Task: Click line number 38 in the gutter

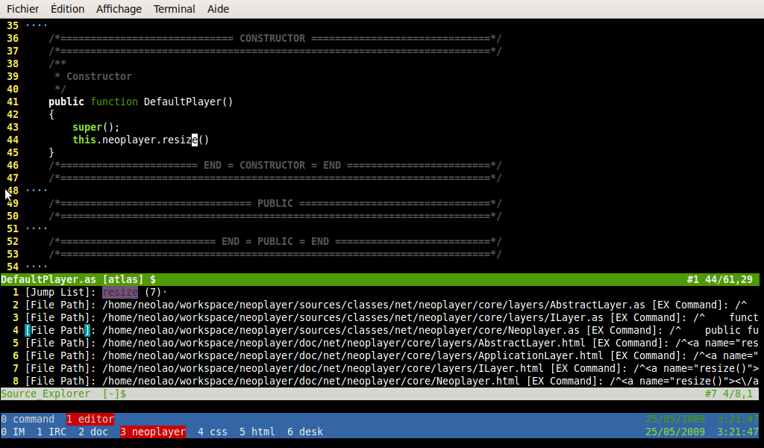Action: tap(13, 64)
